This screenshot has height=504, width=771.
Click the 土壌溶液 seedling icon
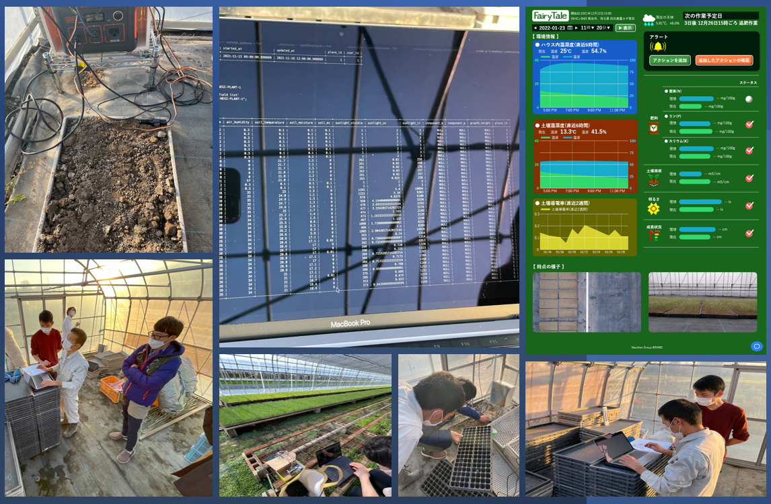[653, 180]
